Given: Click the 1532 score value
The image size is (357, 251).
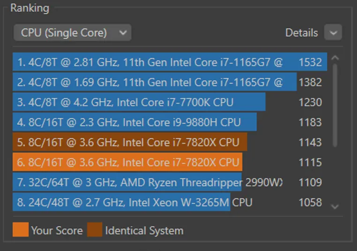Looking at the screenshot, I should 310,62.
